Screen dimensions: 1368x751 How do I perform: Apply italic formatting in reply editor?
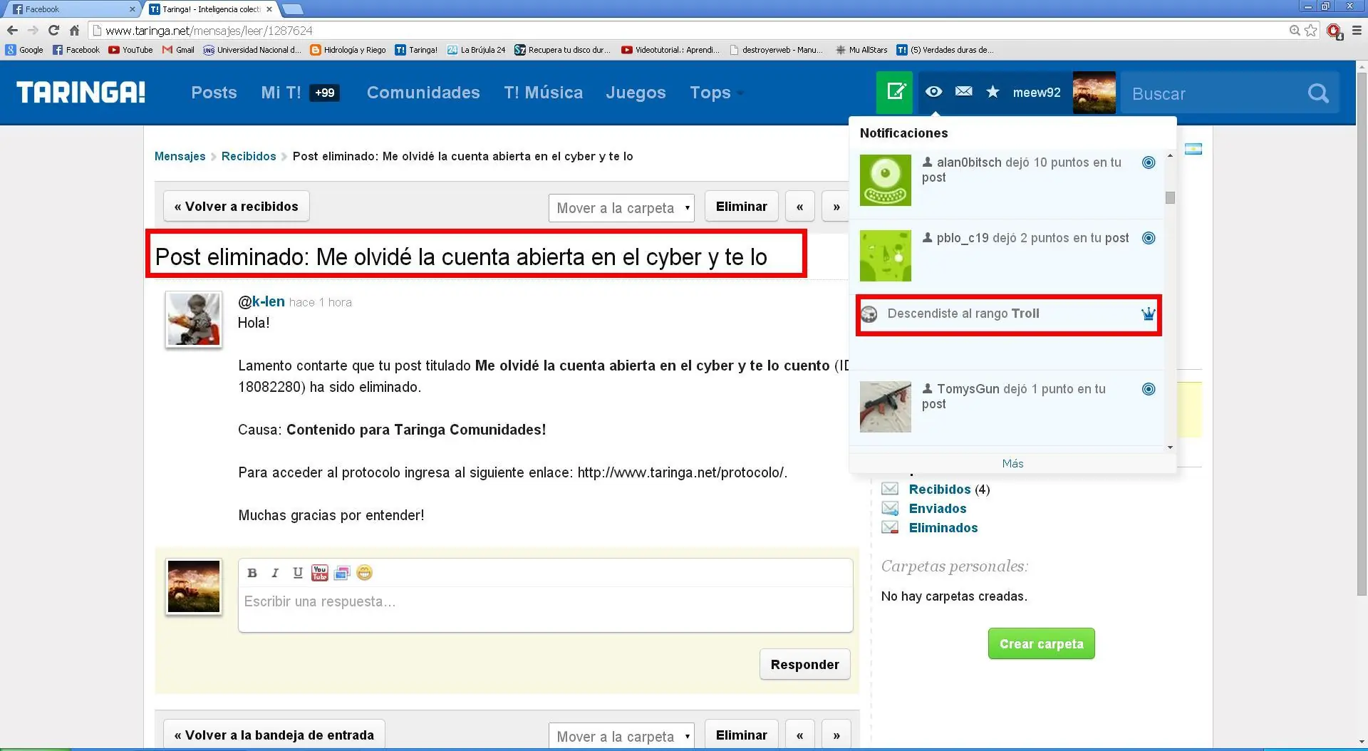[x=275, y=573]
